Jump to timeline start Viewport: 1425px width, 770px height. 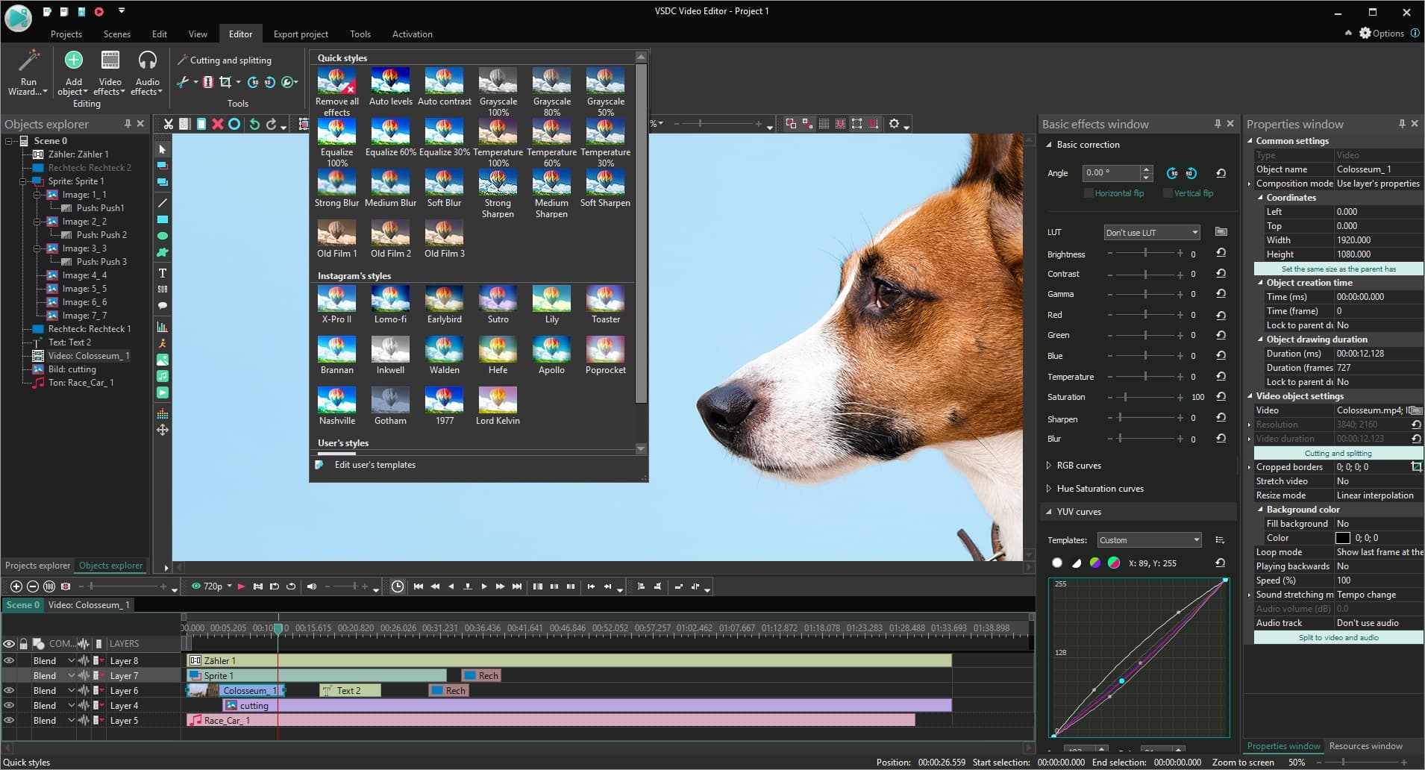click(419, 586)
